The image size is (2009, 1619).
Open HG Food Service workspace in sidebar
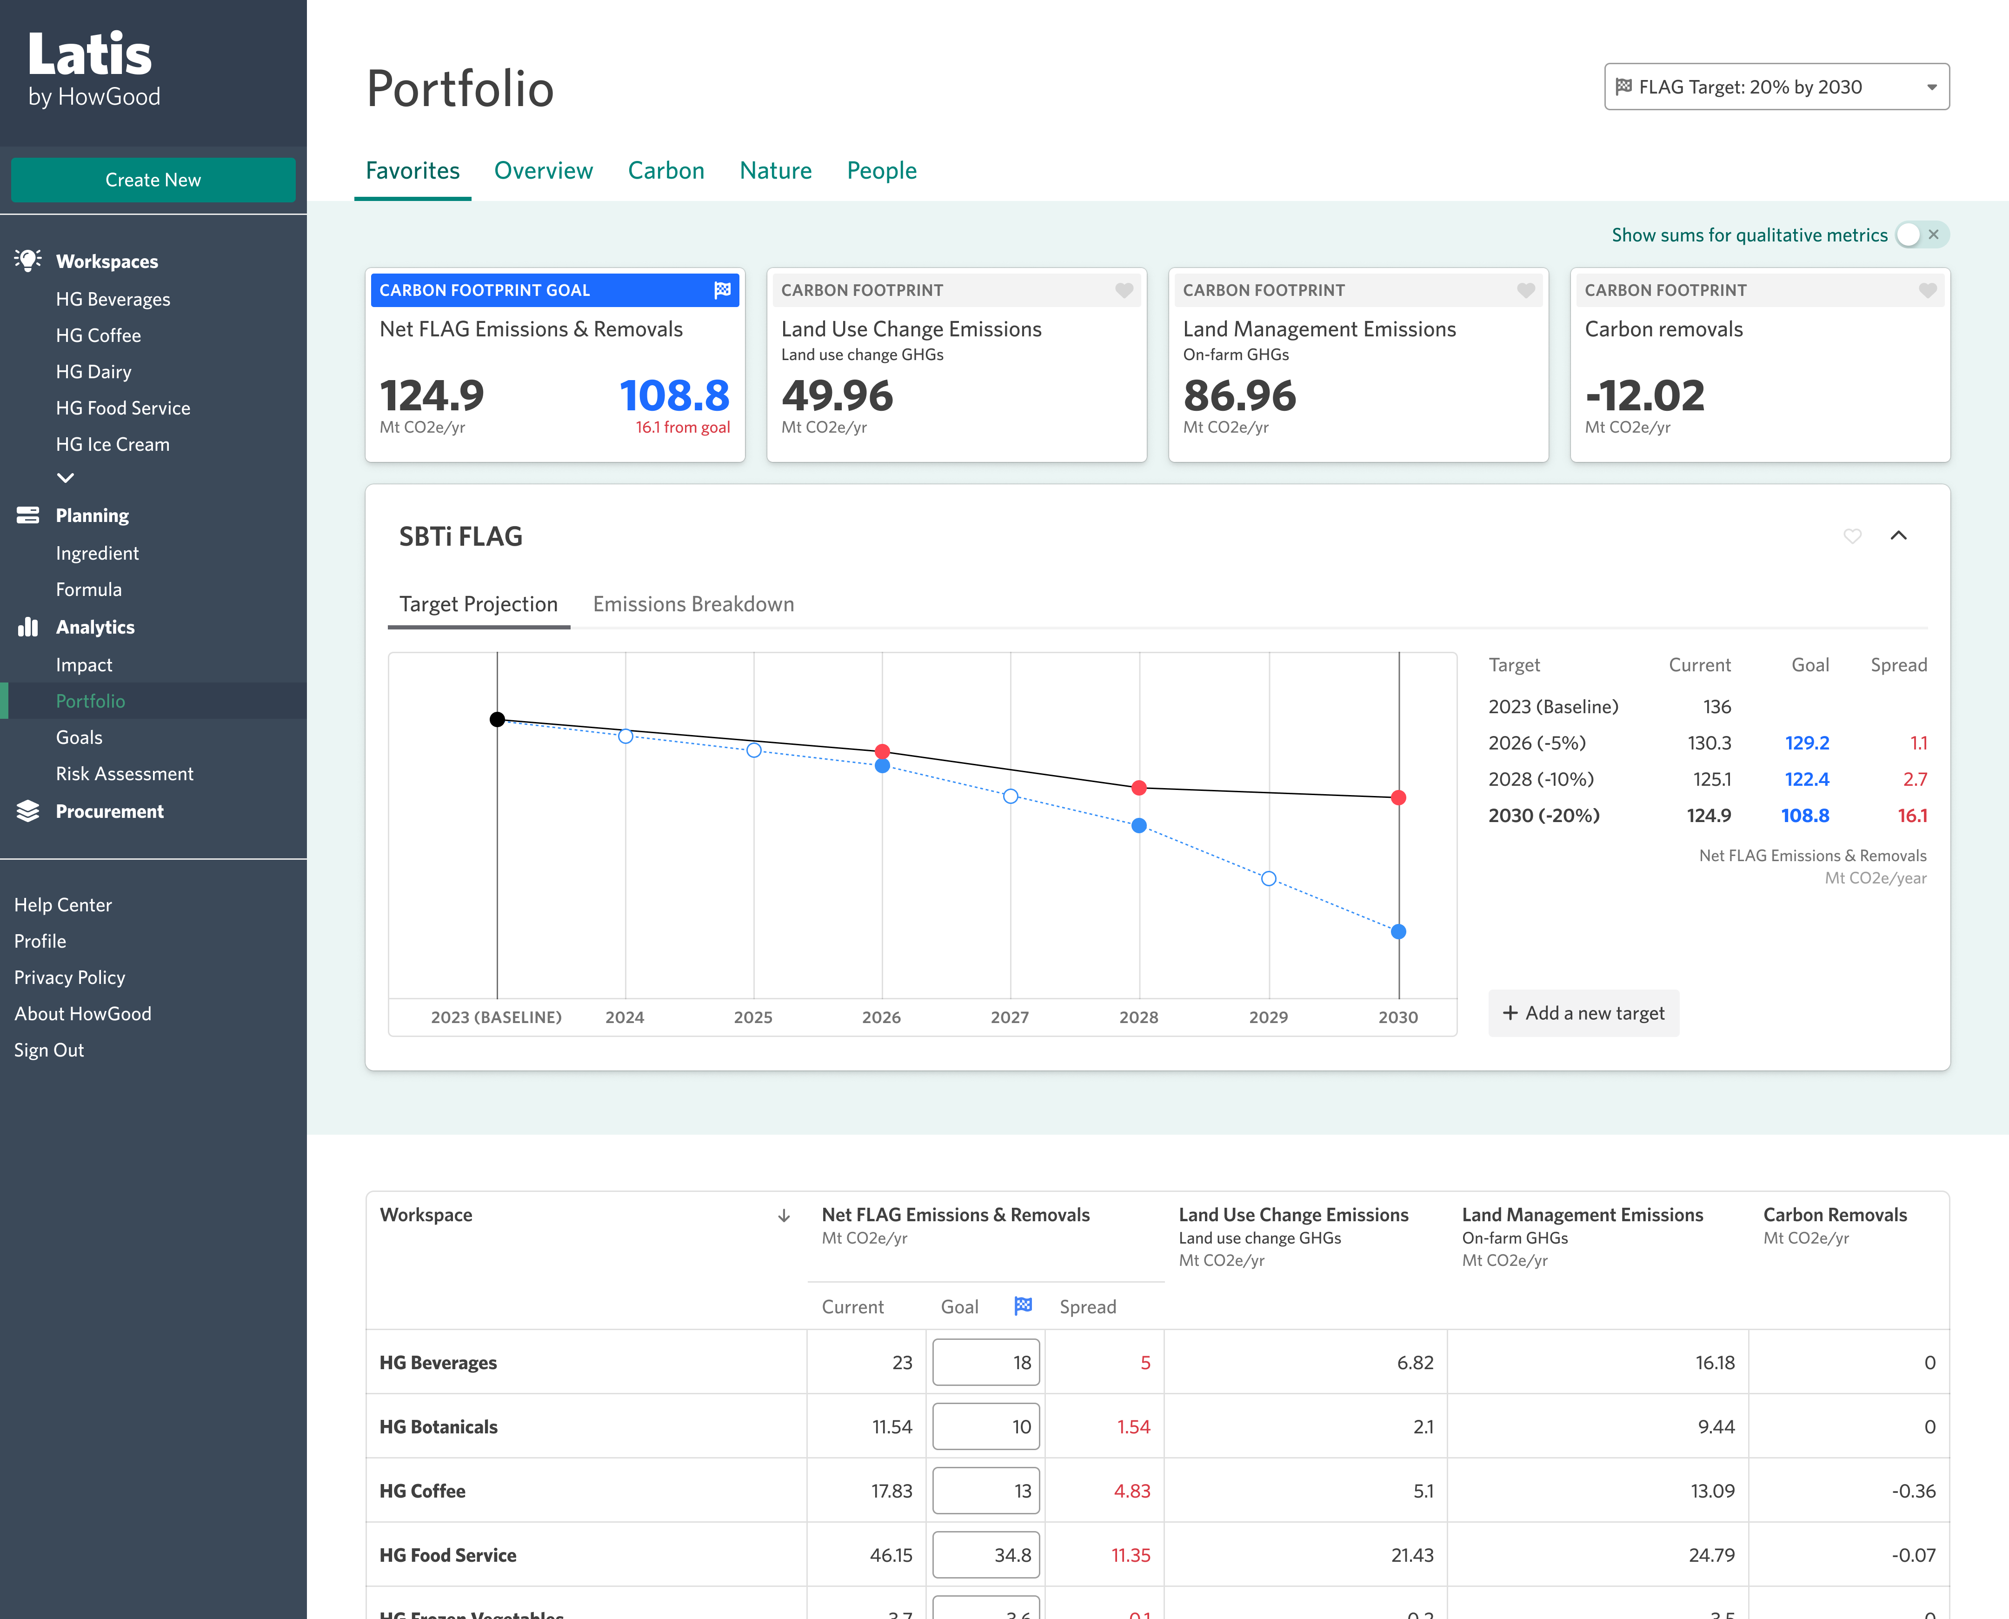pyautogui.click(x=122, y=408)
